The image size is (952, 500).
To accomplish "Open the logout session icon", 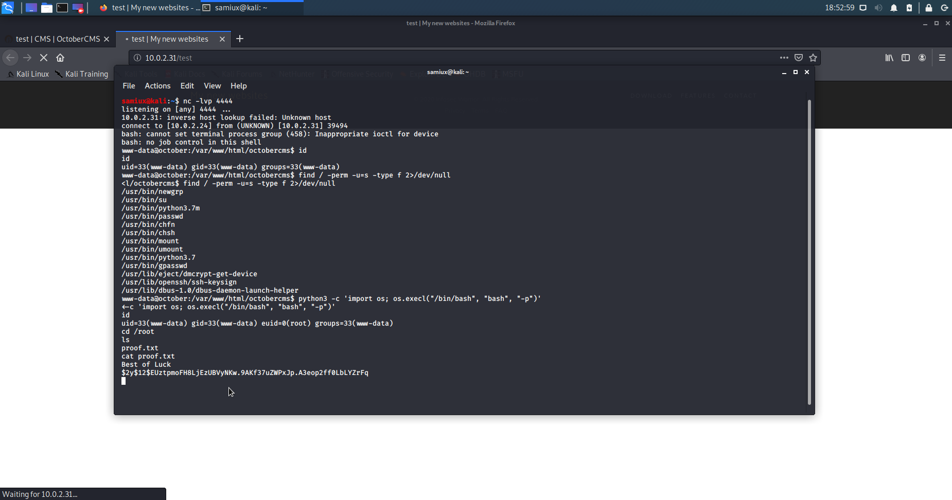I will [944, 8].
